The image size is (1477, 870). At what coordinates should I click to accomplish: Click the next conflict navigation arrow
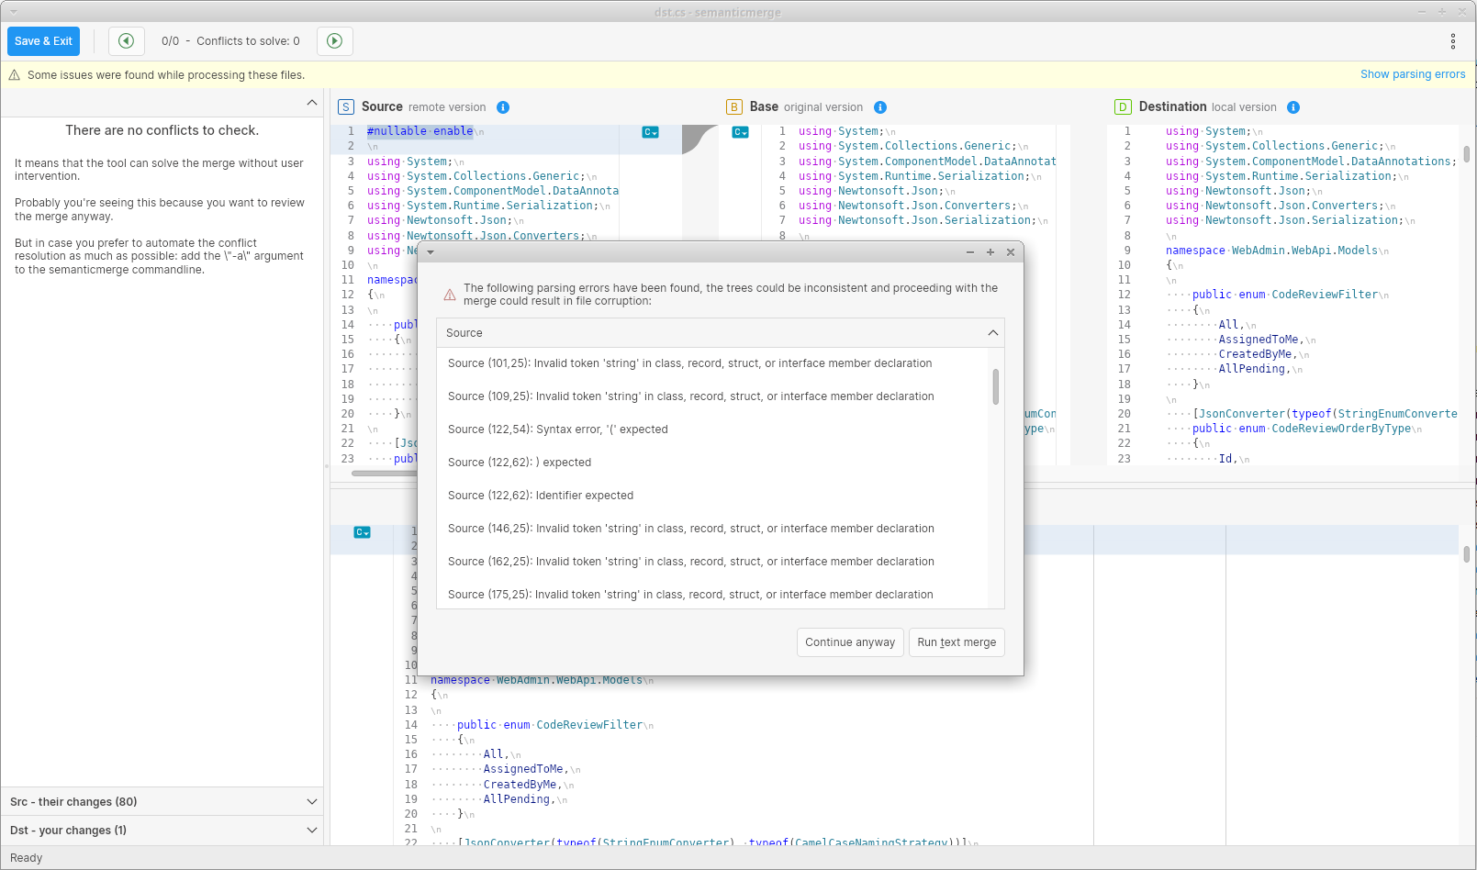[x=334, y=40]
